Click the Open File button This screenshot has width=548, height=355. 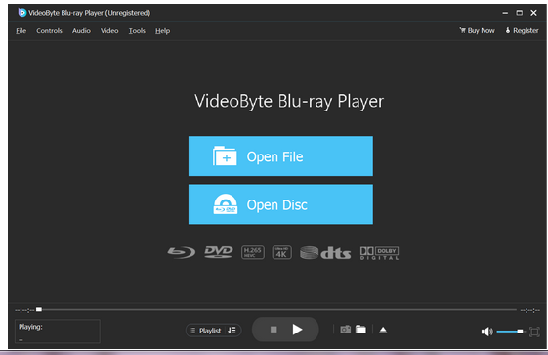pyautogui.click(x=280, y=156)
